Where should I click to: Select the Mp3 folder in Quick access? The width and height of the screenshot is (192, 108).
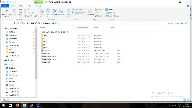(10, 49)
